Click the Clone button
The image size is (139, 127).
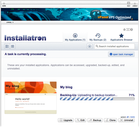(110, 120)
